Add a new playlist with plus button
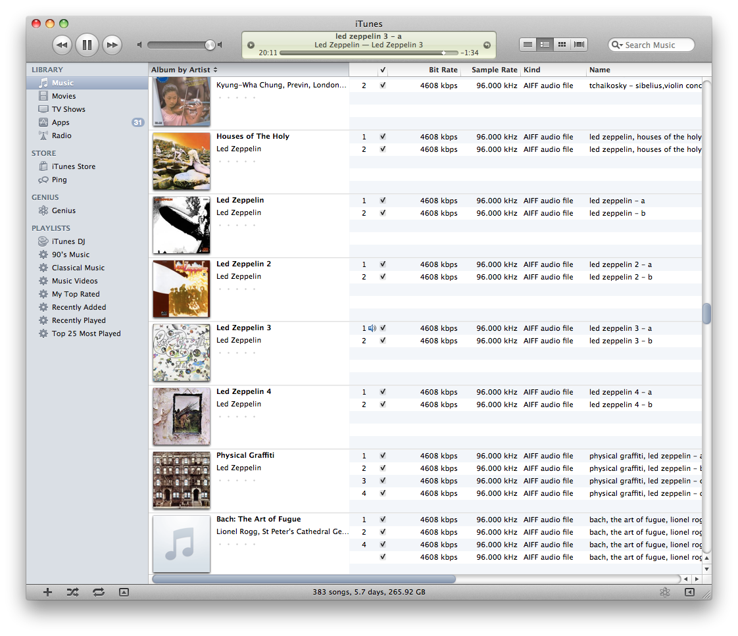738x636 pixels. point(47,592)
